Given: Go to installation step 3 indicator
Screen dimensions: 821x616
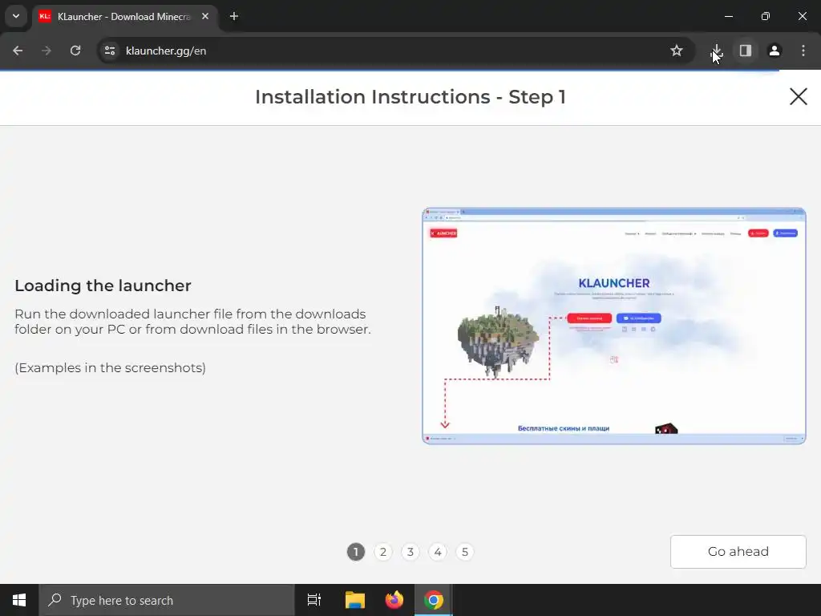Looking at the screenshot, I should coord(410,552).
